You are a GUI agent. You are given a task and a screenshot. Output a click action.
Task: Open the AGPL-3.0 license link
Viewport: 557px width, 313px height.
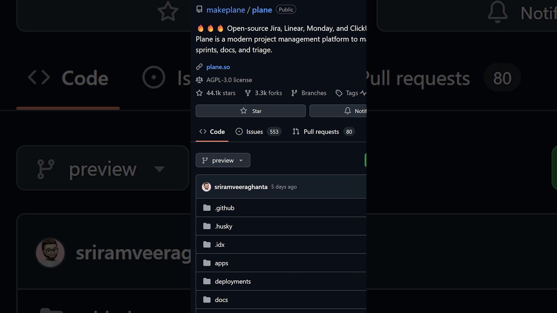[229, 80]
